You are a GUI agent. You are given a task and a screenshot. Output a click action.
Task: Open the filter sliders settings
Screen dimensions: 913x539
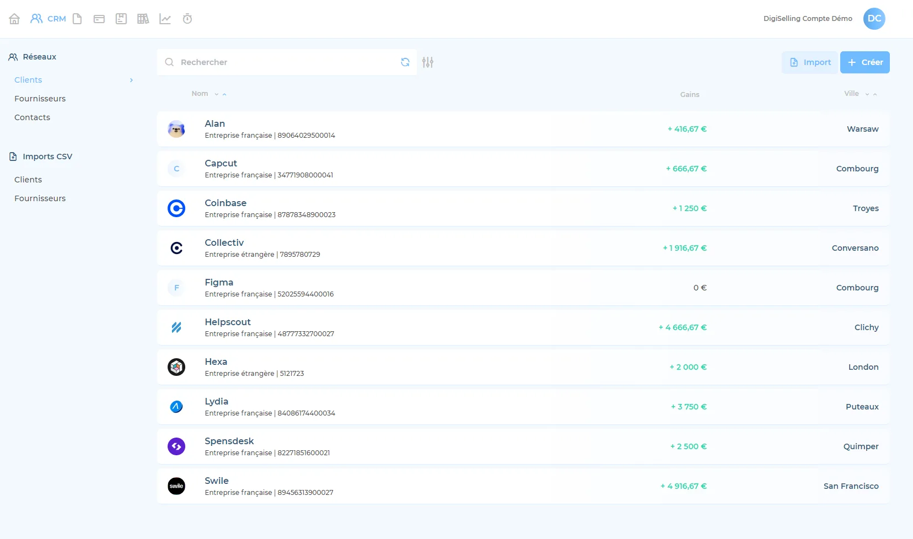428,62
